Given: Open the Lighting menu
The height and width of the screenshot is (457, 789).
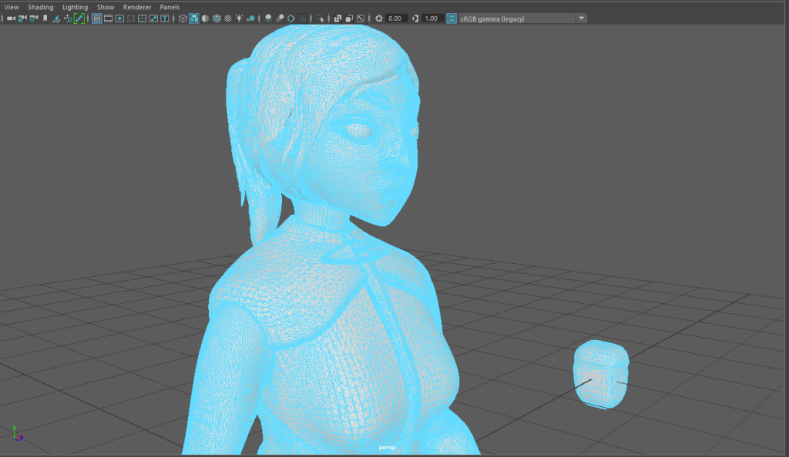Looking at the screenshot, I should pos(75,7).
